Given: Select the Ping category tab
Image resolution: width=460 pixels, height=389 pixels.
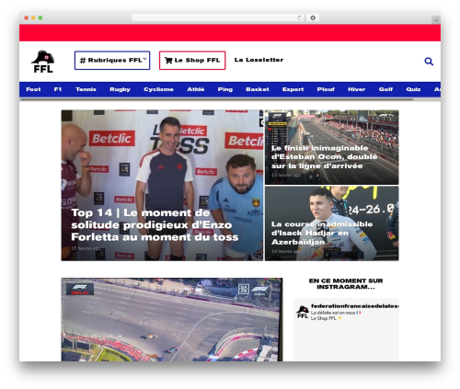Looking at the screenshot, I should 225,89.
